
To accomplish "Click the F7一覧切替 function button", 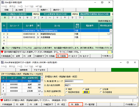I will [x=90, y=105].
